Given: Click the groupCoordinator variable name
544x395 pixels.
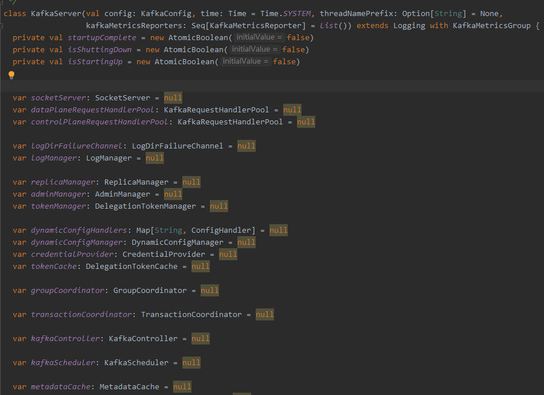Looking at the screenshot, I should tap(68, 290).
